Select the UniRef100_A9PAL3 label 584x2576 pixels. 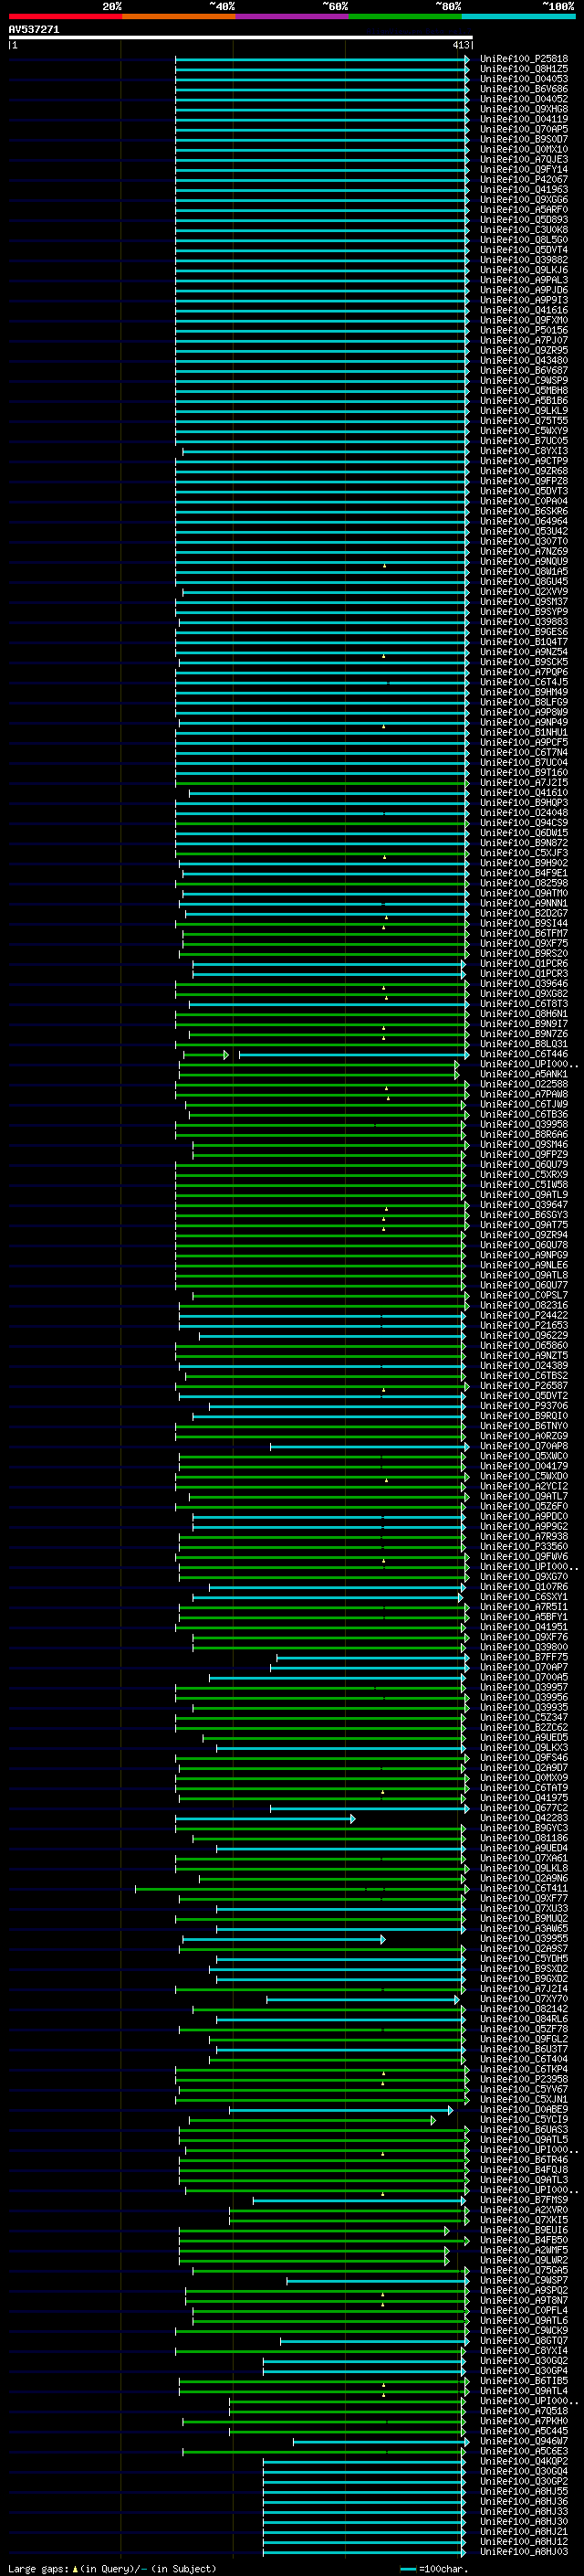524,280
